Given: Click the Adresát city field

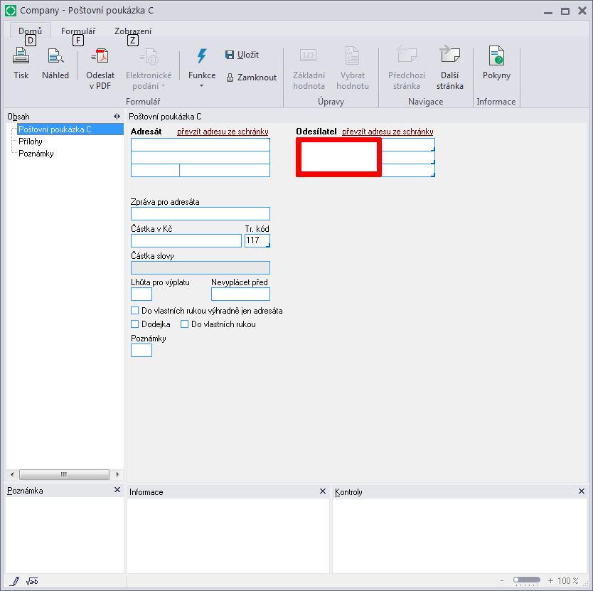Looking at the screenshot, I should (x=225, y=170).
